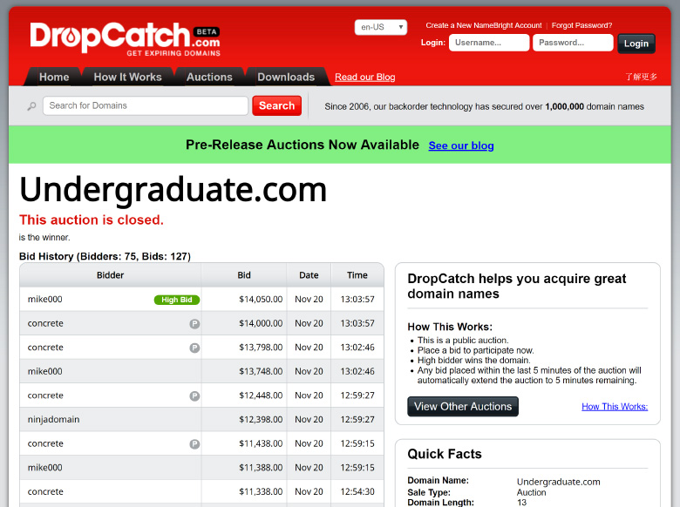
Task: Select the $14,000.00 bid amount
Action: point(261,324)
